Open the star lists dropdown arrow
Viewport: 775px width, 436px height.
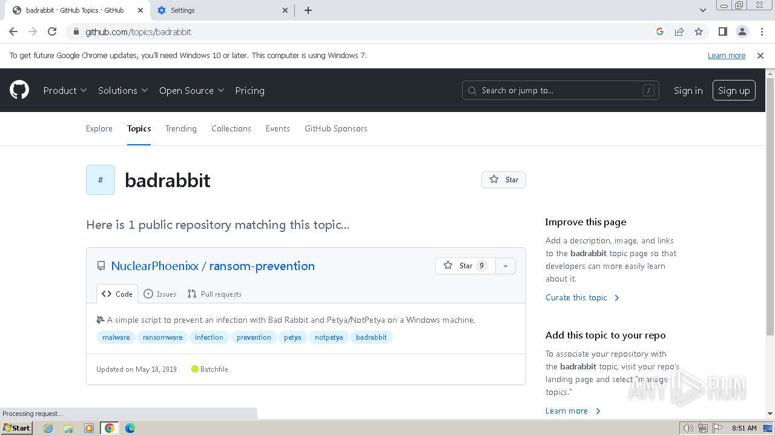[506, 266]
